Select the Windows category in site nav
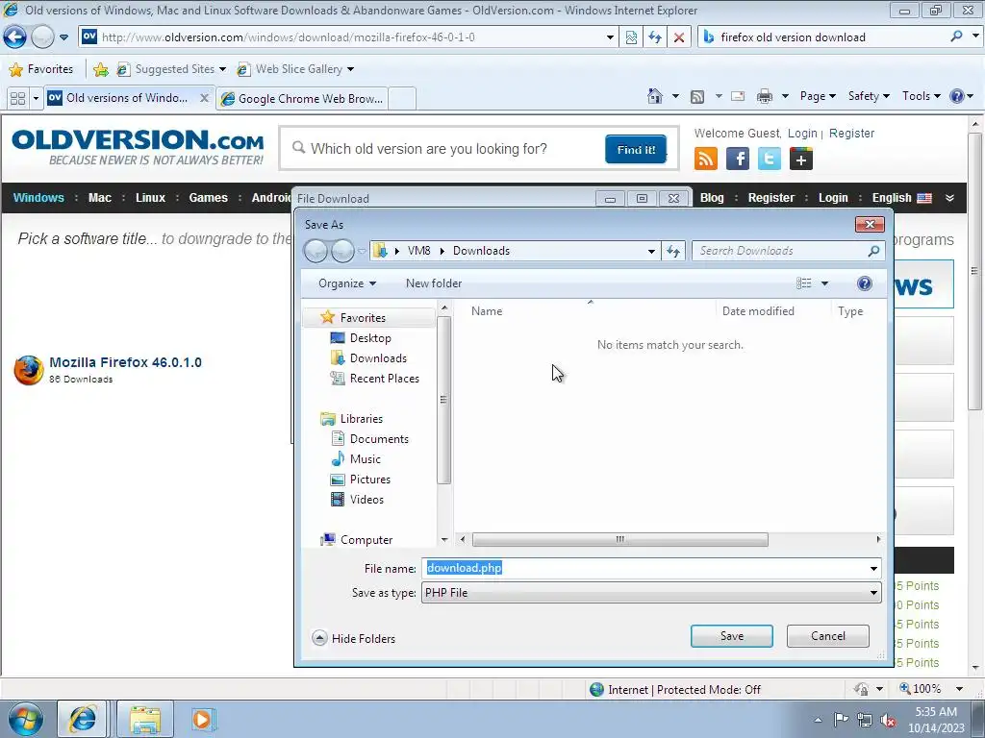Screen dimensions: 985x738 [x=38, y=198]
